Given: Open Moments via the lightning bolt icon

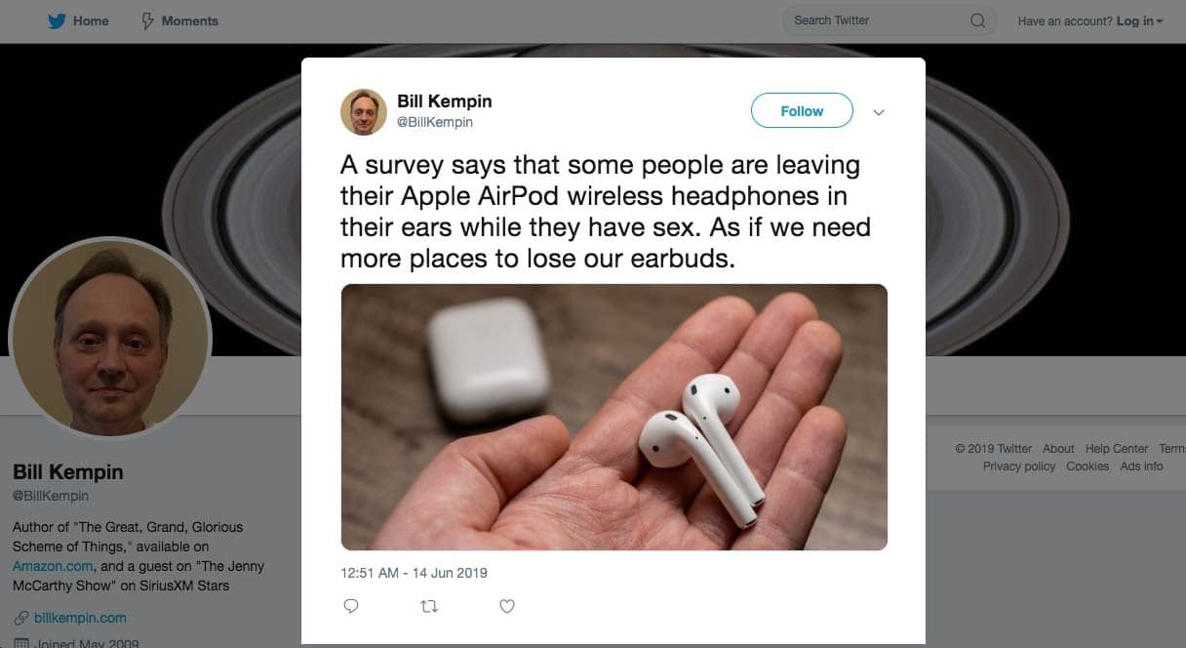Looking at the screenshot, I should pyautogui.click(x=148, y=20).
